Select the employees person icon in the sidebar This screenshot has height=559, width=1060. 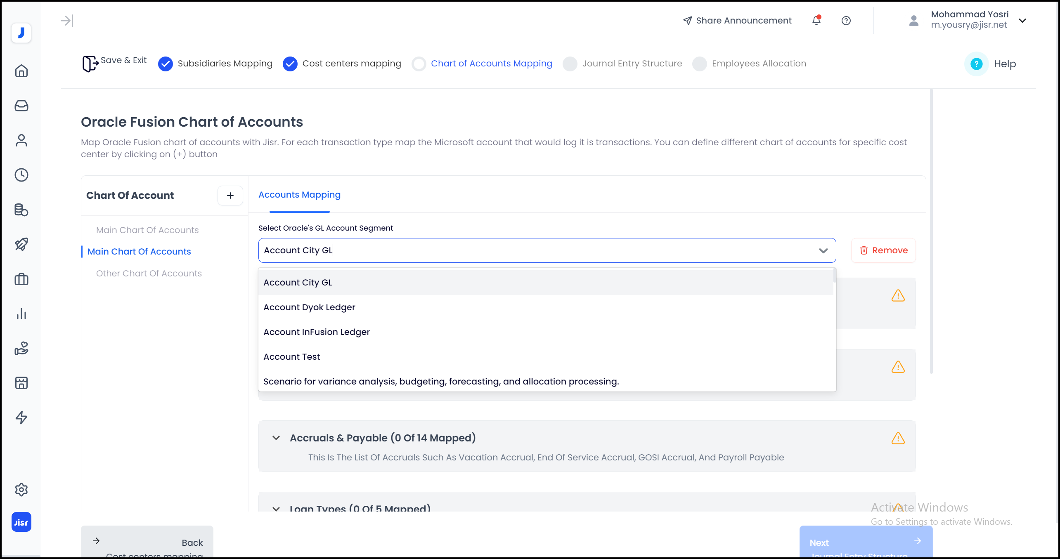coord(21,140)
